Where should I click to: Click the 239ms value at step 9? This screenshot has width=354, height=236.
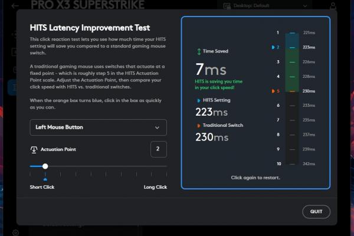click(309, 149)
